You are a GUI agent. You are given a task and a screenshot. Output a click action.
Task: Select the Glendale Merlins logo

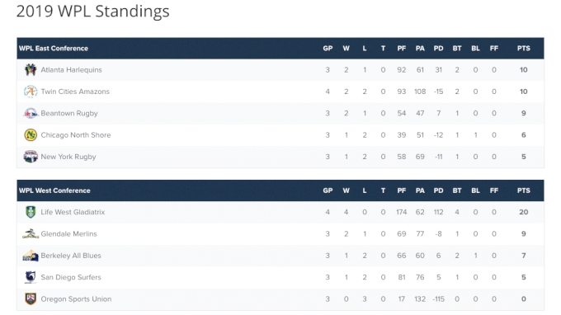[31, 234]
